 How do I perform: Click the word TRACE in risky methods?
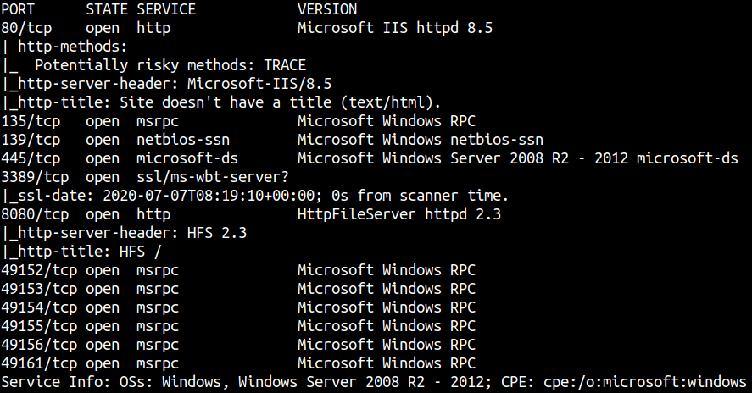[x=285, y=65]
